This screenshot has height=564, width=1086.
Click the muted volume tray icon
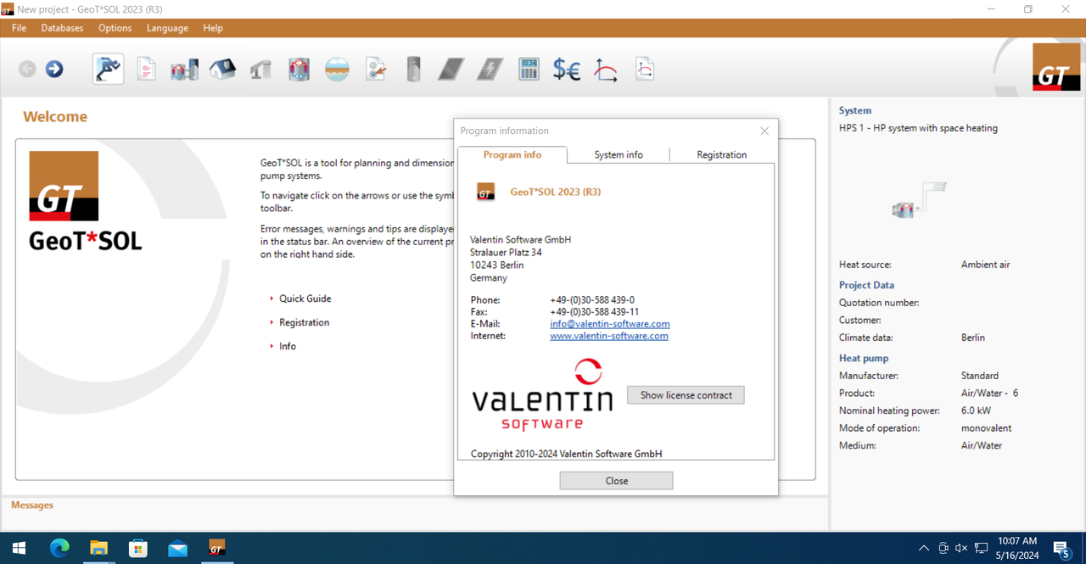(x=961, y=549)
